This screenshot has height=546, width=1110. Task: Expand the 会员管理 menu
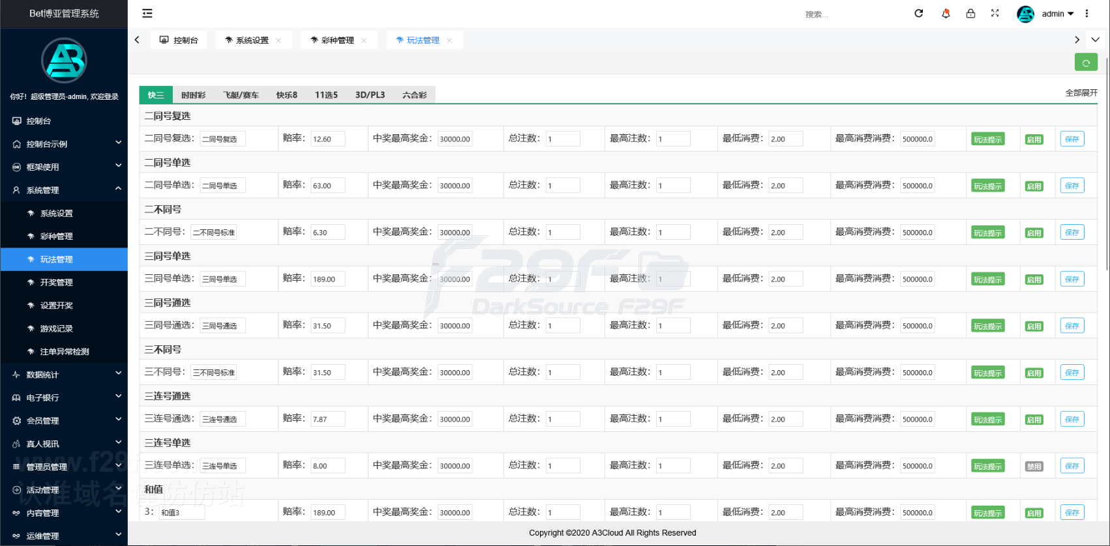pos(64,421)
